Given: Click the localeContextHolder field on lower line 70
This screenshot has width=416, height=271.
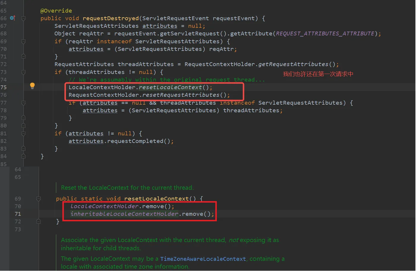Looking at the screenshot, I should click(104, 206).
